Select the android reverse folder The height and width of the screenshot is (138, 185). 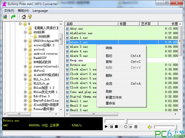click(x=46, y=54)
